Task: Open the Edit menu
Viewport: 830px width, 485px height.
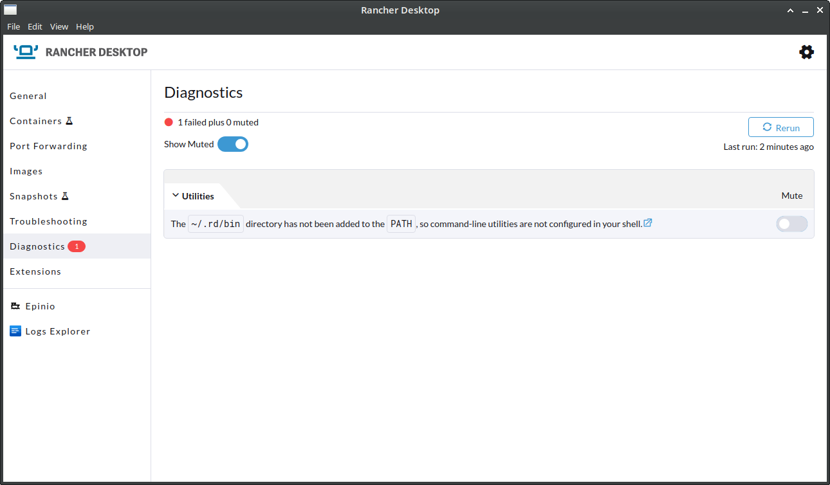Action: pyautogui.click(x=35, y=26)
